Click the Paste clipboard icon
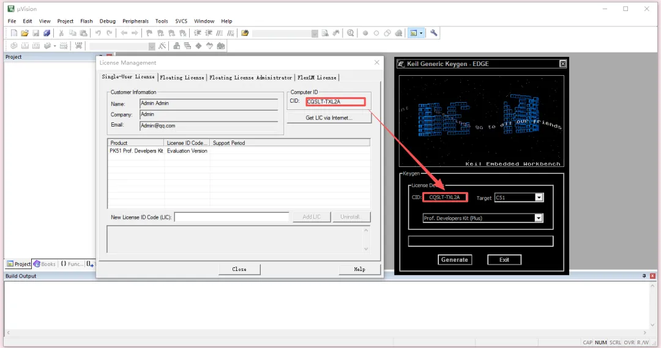Image resolution: width=661 pixels, height=348 pixels. tap(83, 33)
